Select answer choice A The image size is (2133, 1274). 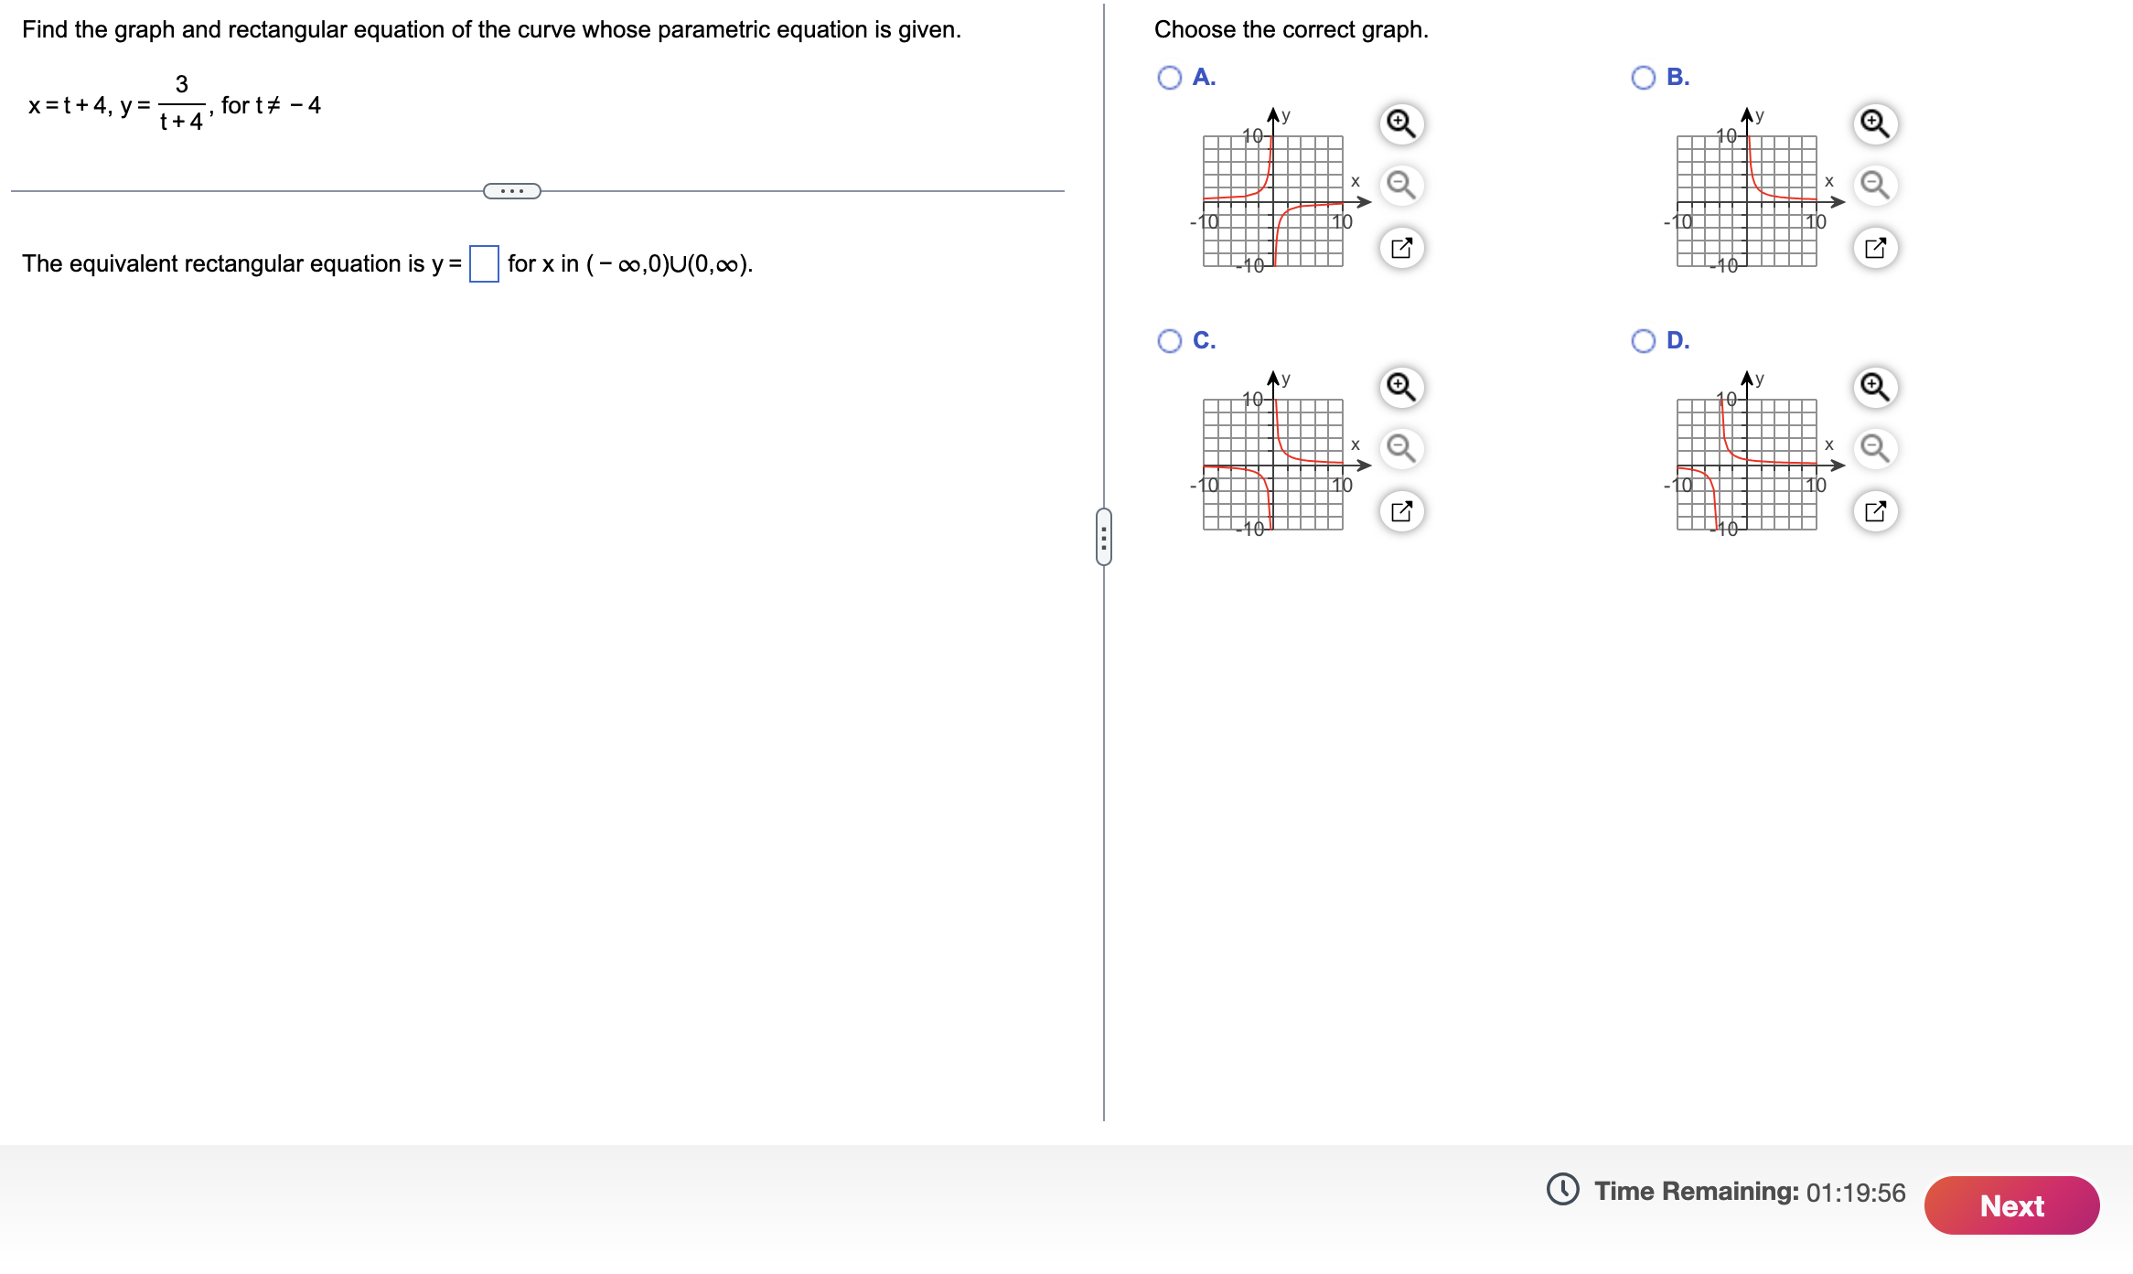pos(1170,78)
